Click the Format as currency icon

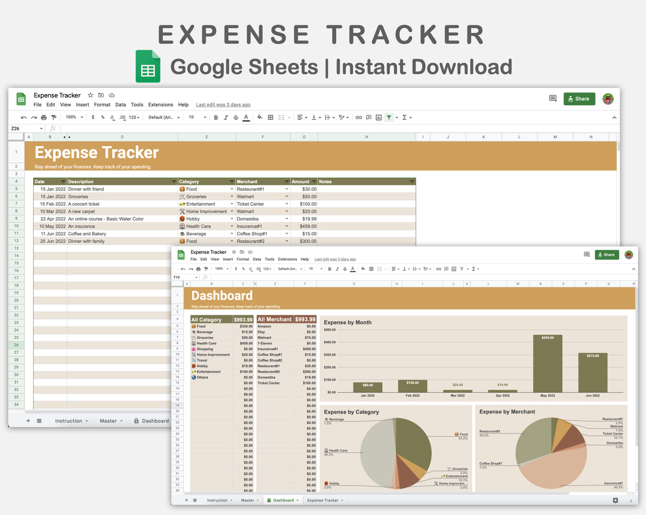coord(93,117)
